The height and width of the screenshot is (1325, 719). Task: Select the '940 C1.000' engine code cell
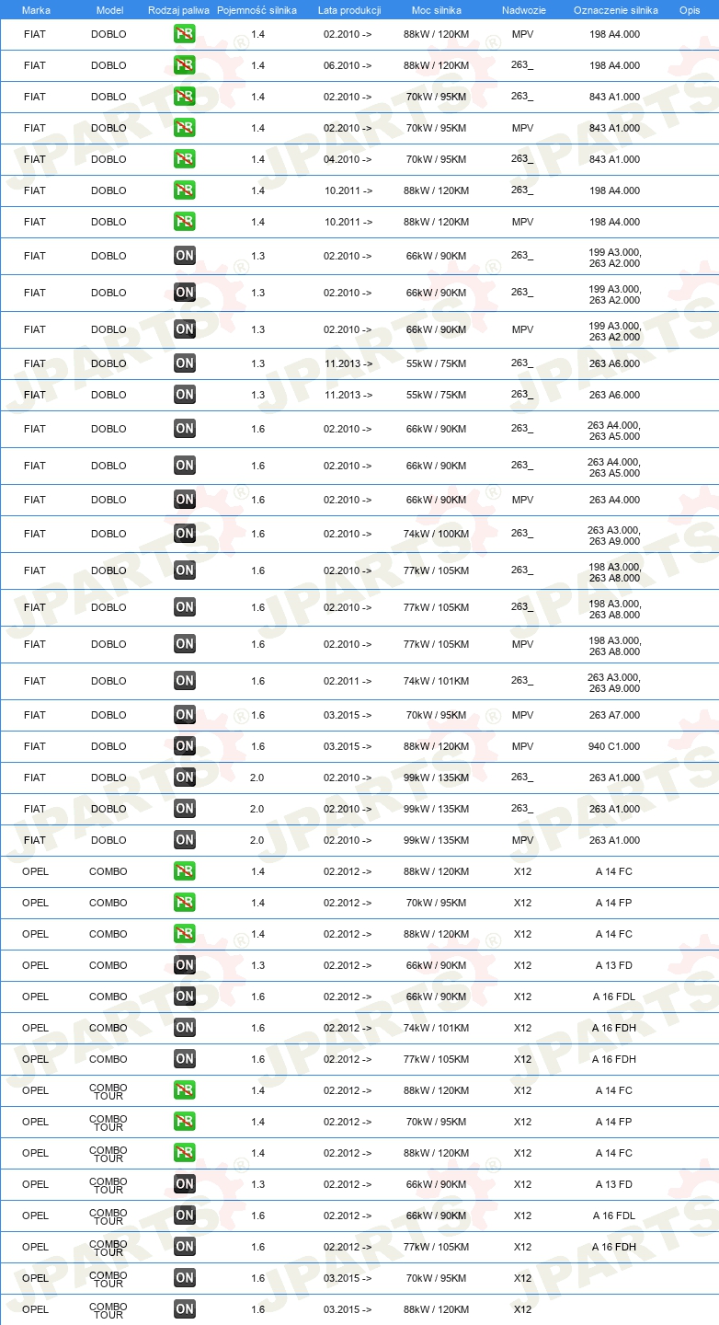(x=614, y=746)
